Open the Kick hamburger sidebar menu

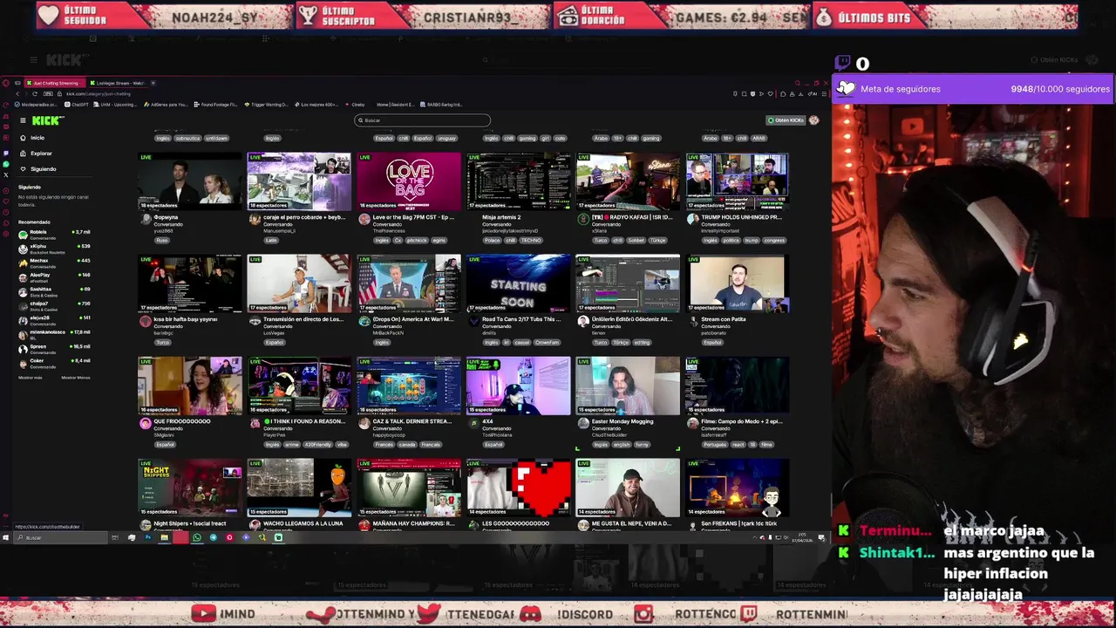tap(23, 120)
